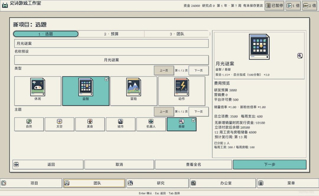
Task: Click the 已分配 2 人 line
Action: point(222,143)
